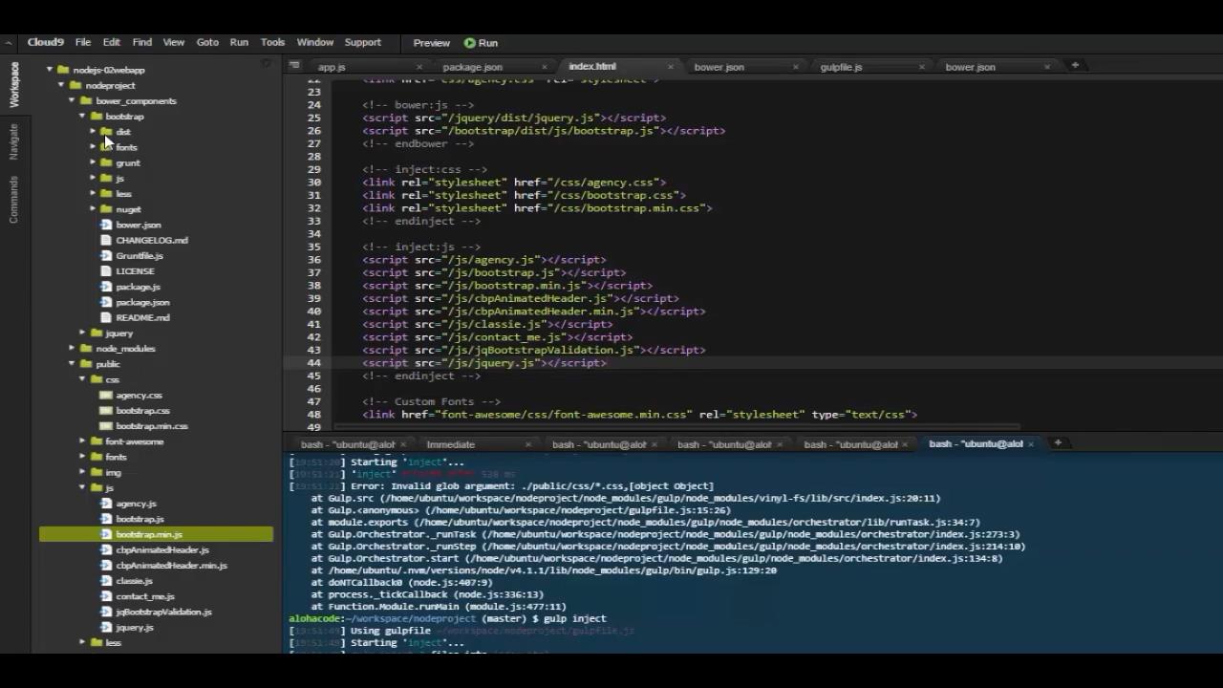Screen dimensions: 1223x688
Task: Open the Support menu
Action: tap(362, 42)
